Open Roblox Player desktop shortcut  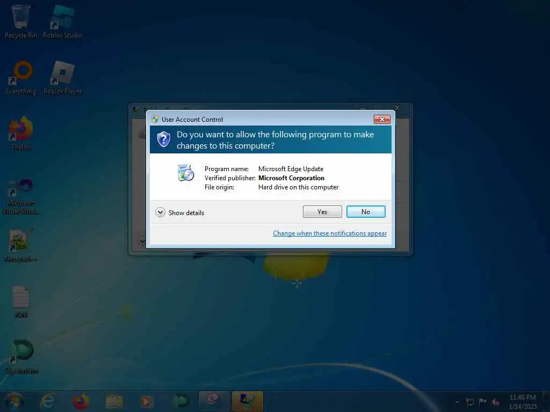coord(62,78)
